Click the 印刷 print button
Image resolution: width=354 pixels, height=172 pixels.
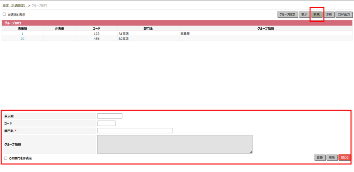click(329, 15)
